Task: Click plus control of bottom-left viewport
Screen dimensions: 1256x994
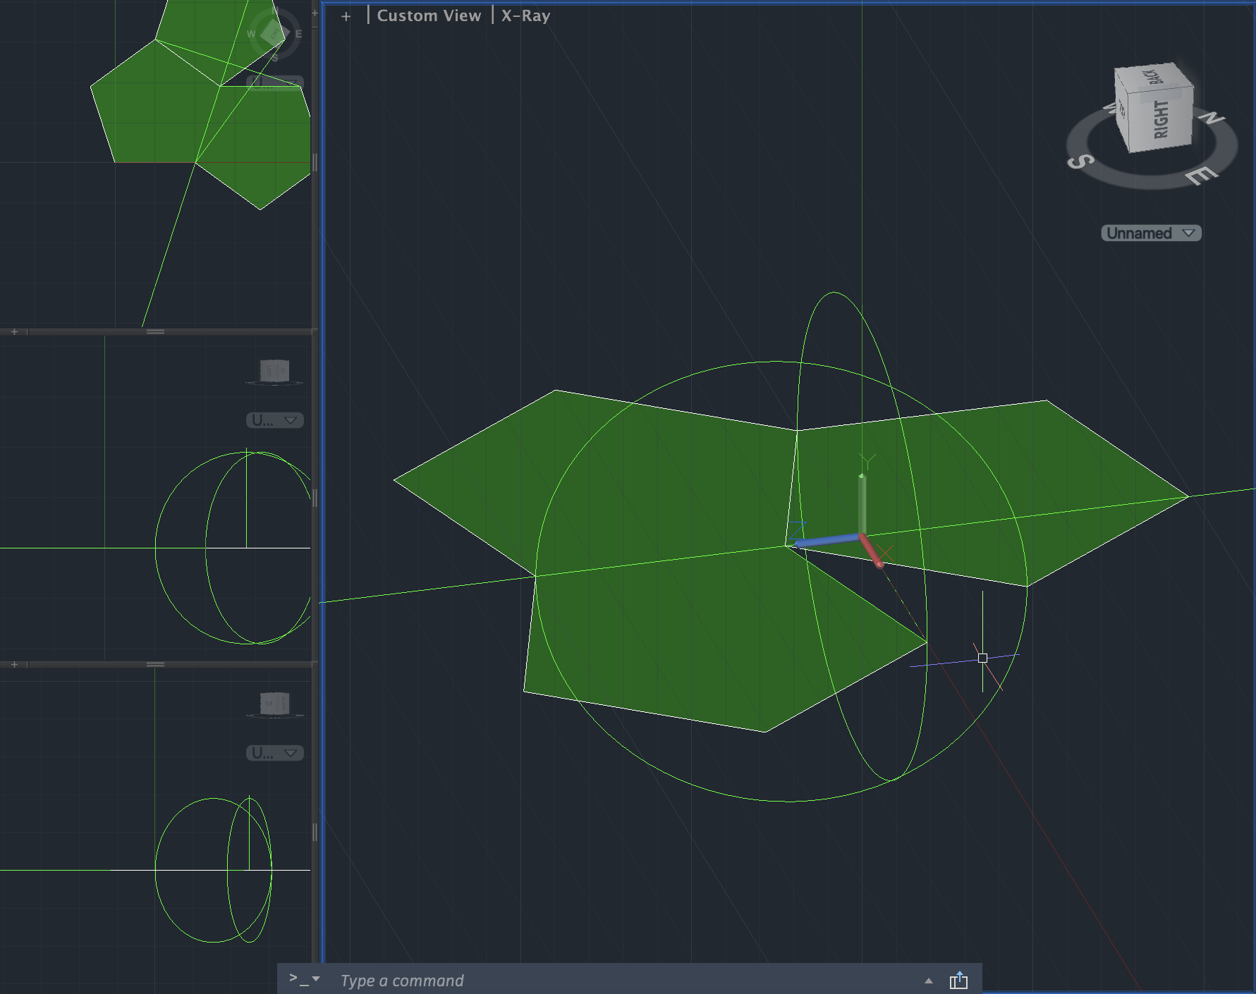Action: (14, 664)
